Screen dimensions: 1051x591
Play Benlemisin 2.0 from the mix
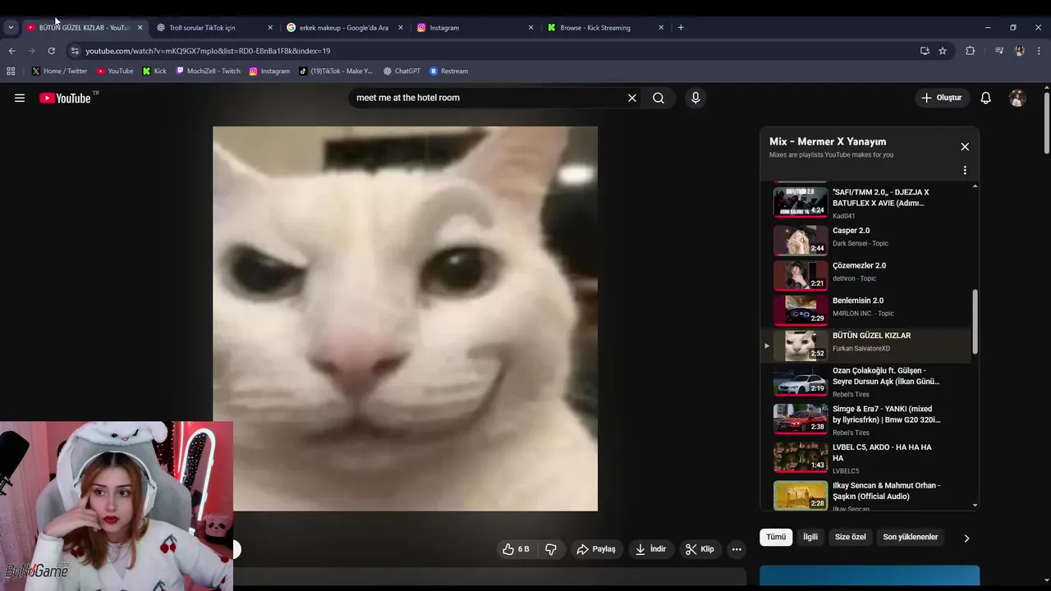pyautogui.click(x=866, y=310)
